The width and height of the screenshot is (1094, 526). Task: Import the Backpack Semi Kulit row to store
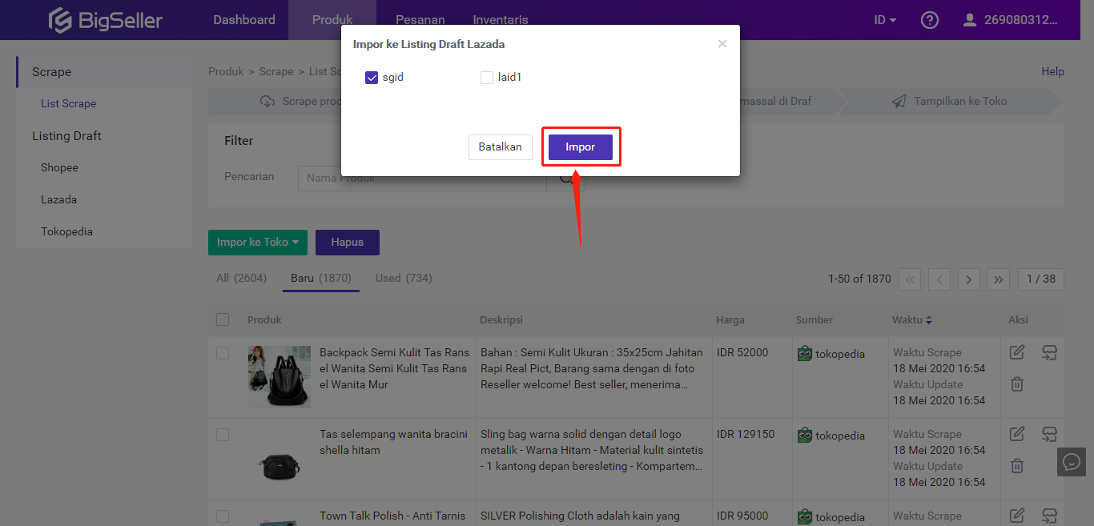[x=1049, y=352]
